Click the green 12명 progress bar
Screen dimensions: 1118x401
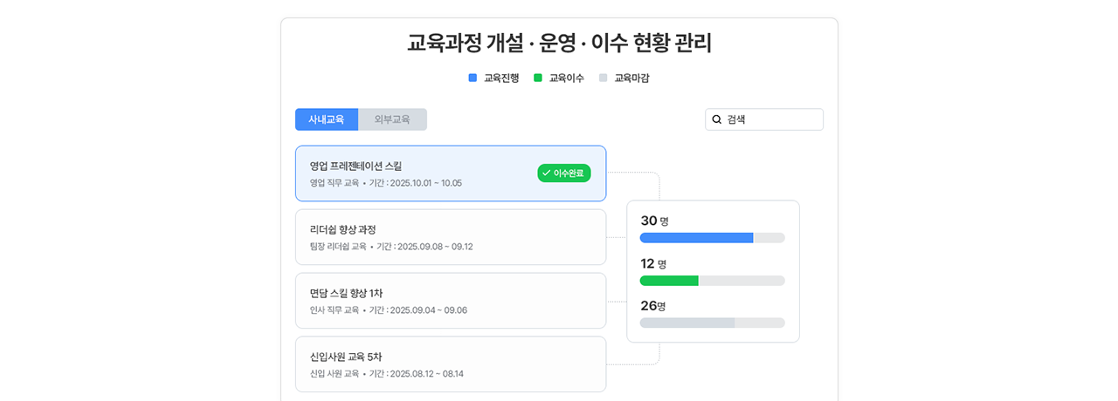pos(669,281)
